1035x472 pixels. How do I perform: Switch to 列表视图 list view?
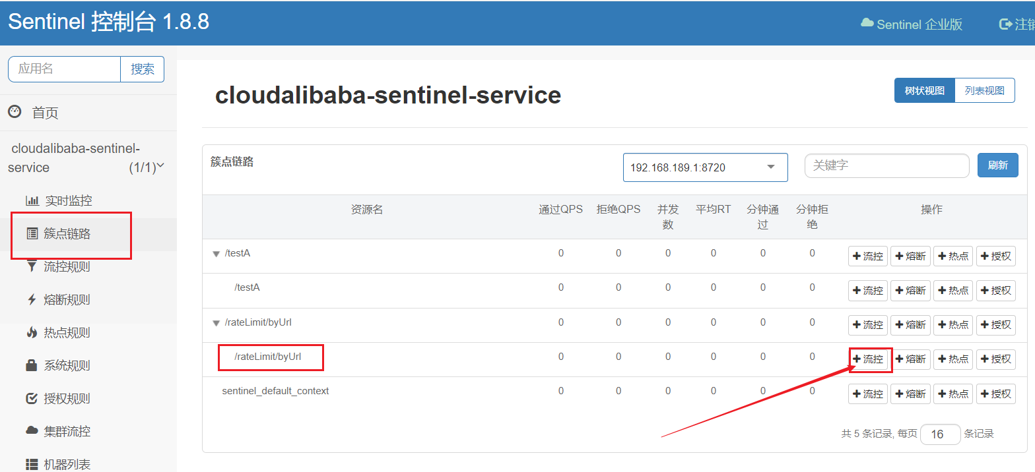point(984,90)
